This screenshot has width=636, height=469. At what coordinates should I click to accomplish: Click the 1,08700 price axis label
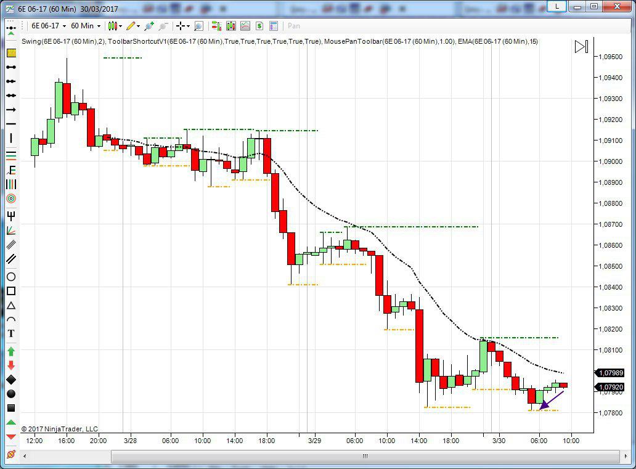[x=611, y=224]
